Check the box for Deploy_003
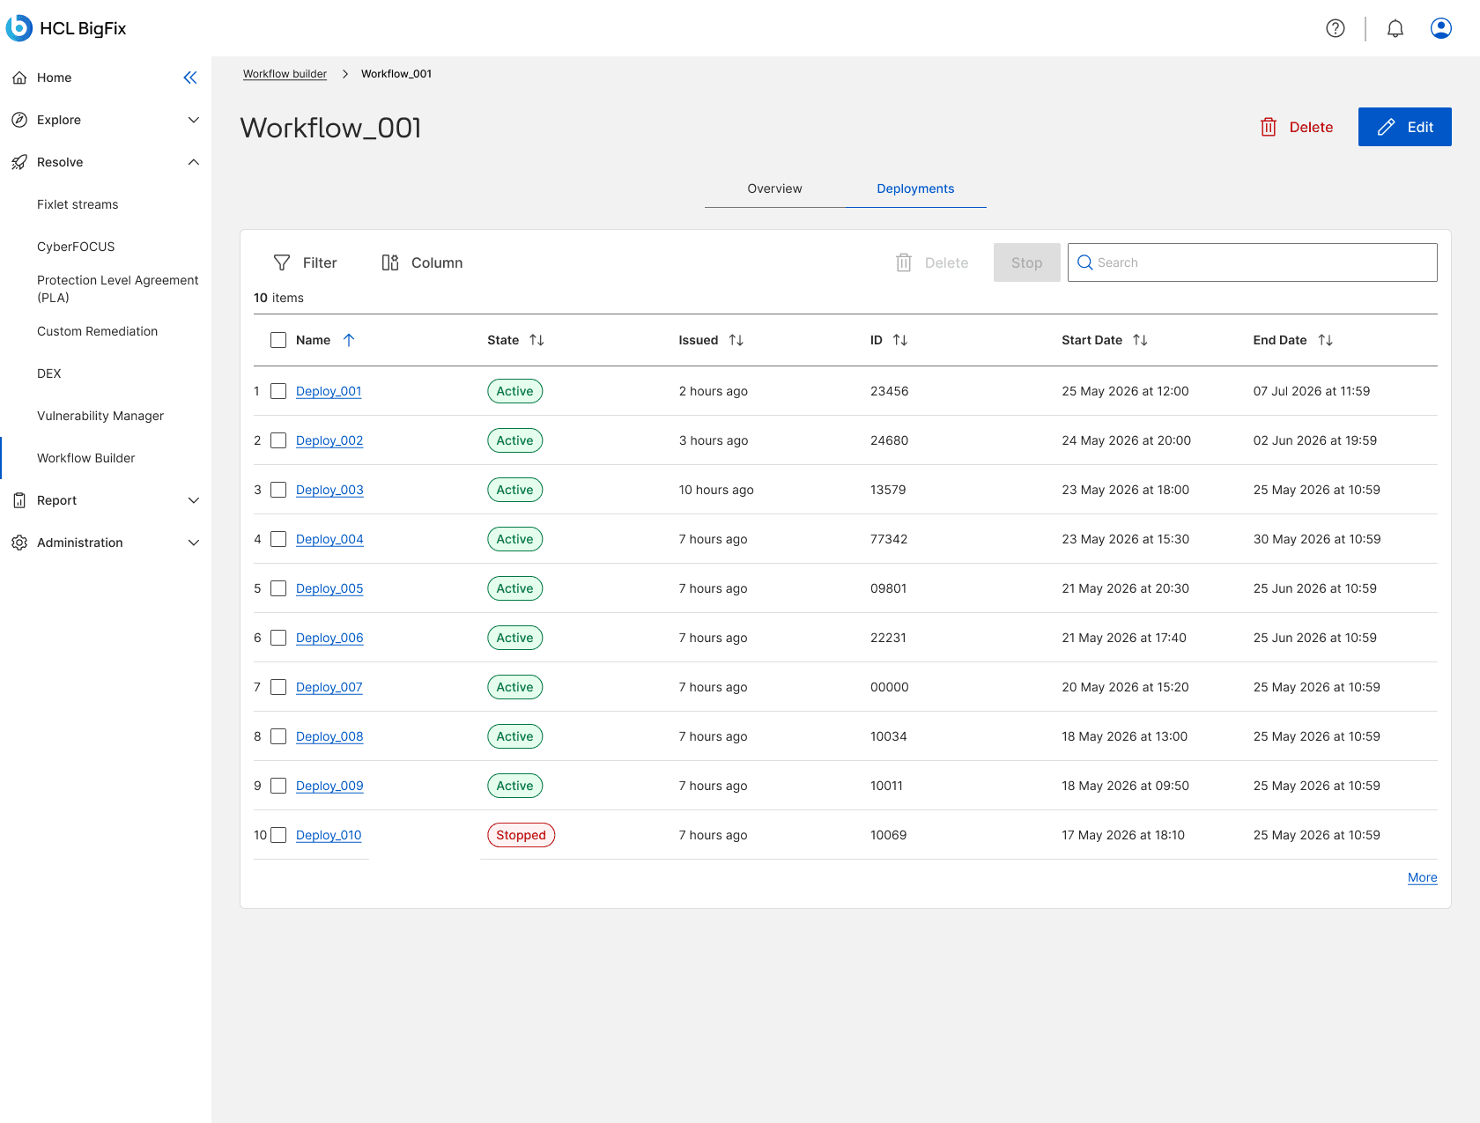The height and width of the screenshot is (1123, 1480). tap(278, 490)
